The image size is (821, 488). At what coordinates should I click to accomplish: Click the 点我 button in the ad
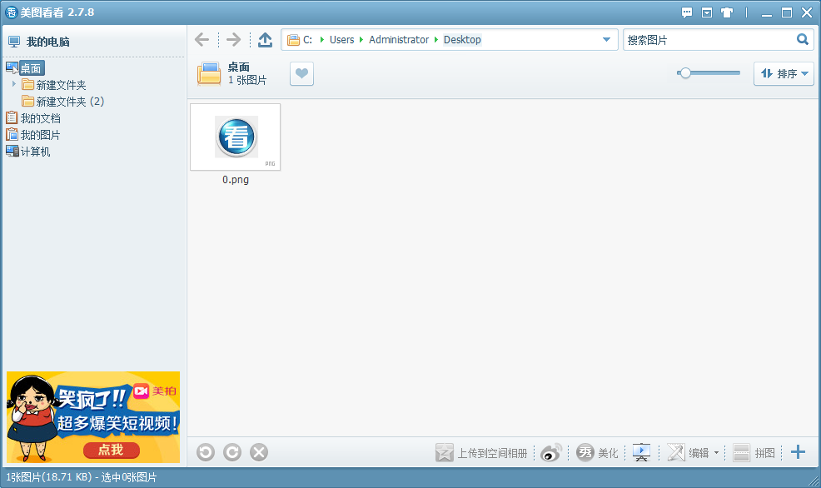click(111, 450)
